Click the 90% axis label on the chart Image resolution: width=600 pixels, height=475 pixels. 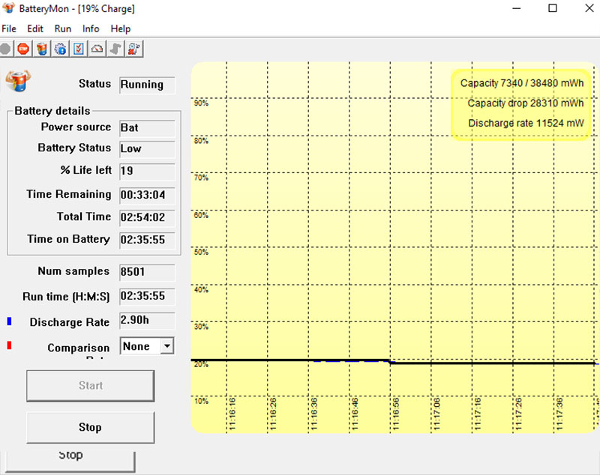[x=201, y=103]
